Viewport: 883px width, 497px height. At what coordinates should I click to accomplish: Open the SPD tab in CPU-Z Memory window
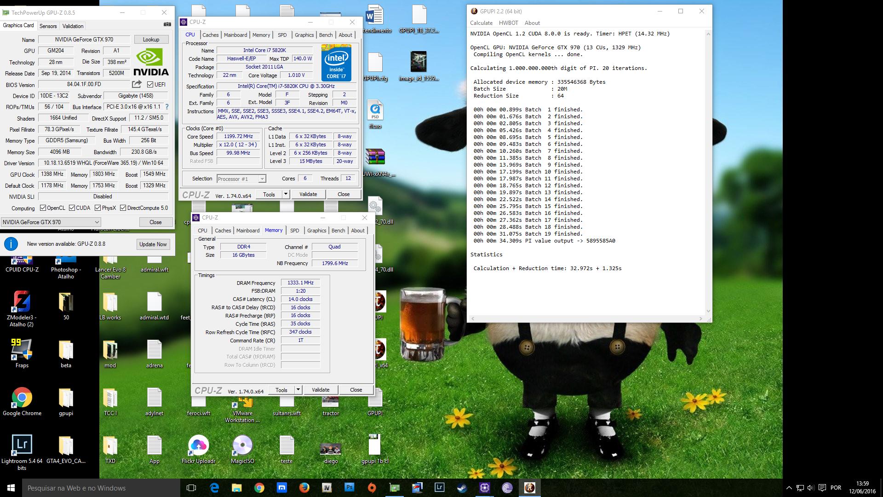point(294,231)
